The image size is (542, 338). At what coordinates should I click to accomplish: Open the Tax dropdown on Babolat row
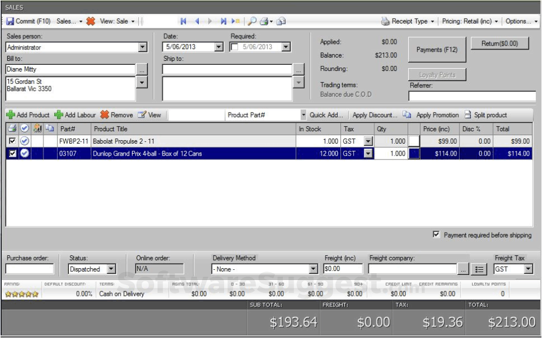[x=369, y=141]
